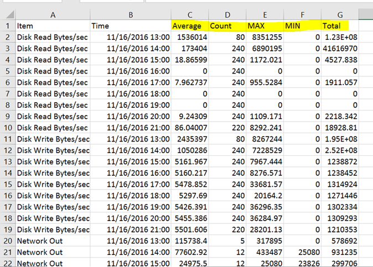Viewport: 373px width, 267px height.
Task: Select the Disk Read time 11/16/2016 16:00
Action: 131,71
